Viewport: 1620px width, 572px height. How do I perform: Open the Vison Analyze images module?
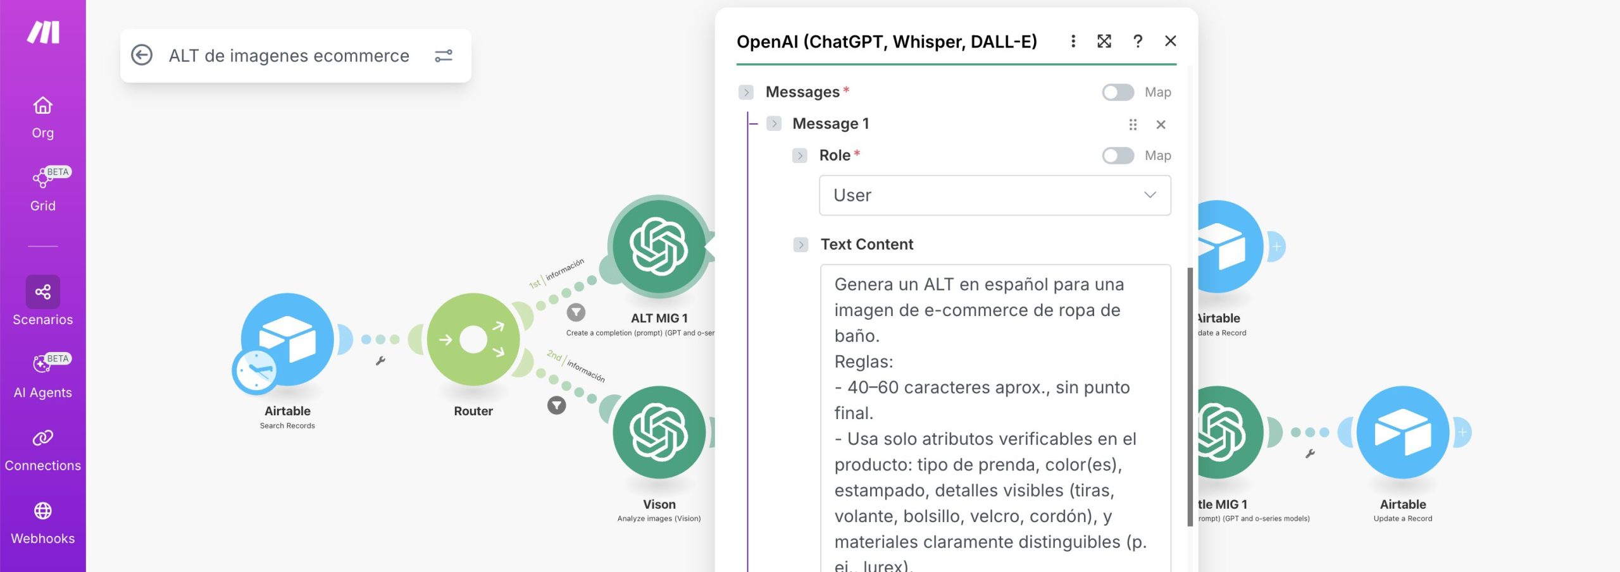(x=659, y=433)
